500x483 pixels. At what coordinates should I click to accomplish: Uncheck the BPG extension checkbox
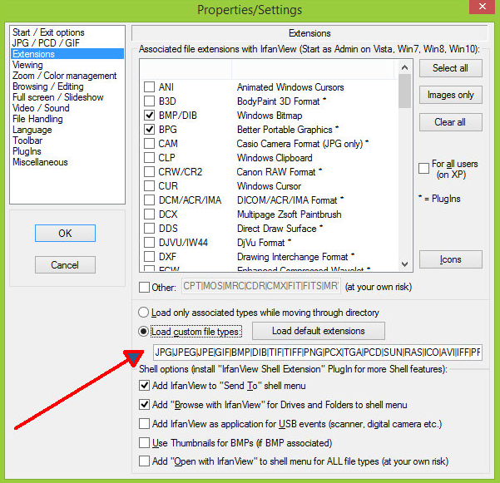point(149,130)
